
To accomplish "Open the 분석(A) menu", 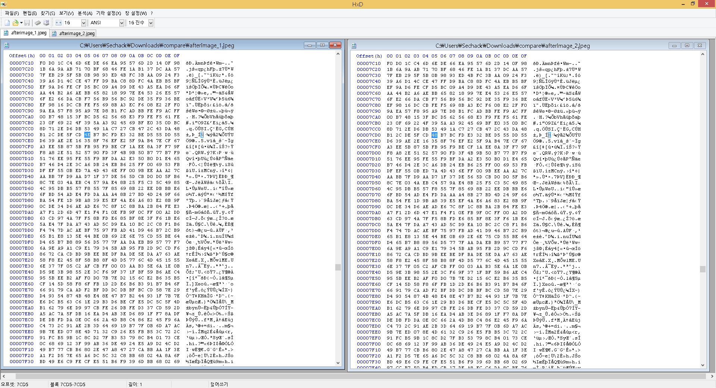I will pyautogui.click(x=85, y=13).
